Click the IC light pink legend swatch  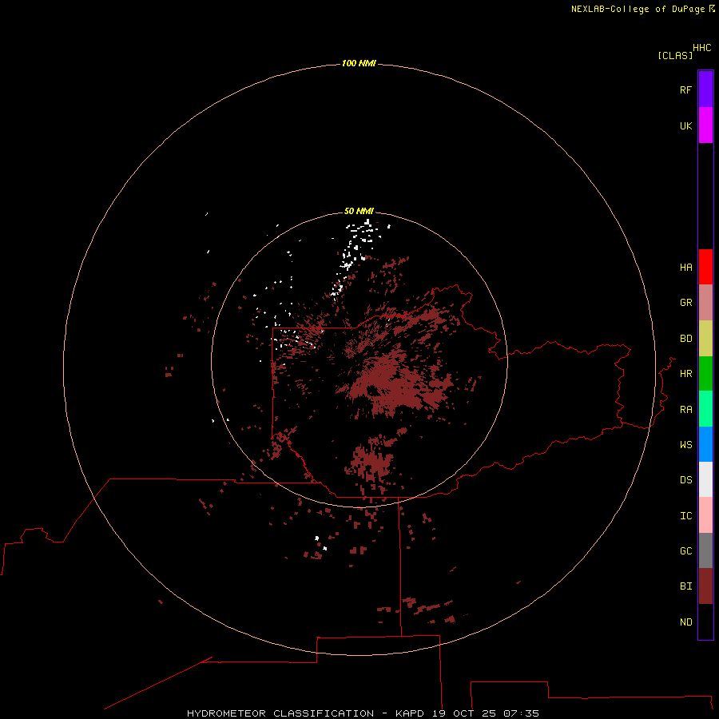pos(705,515)
